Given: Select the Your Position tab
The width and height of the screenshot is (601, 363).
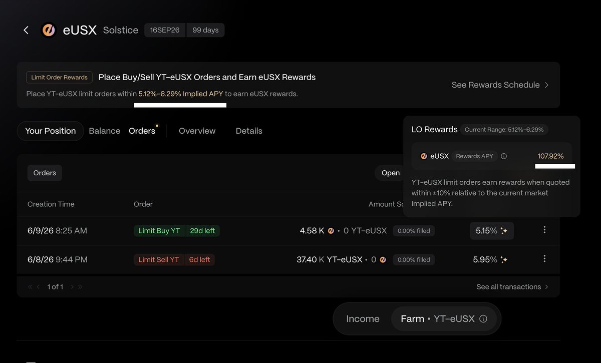Looking at the screenshot, I should (x=51, y=131).
